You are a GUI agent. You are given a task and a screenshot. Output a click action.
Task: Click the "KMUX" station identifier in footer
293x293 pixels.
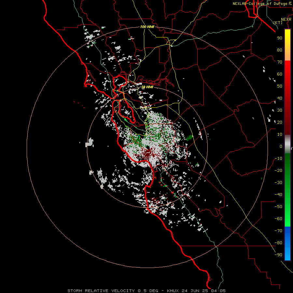(173, 291)
